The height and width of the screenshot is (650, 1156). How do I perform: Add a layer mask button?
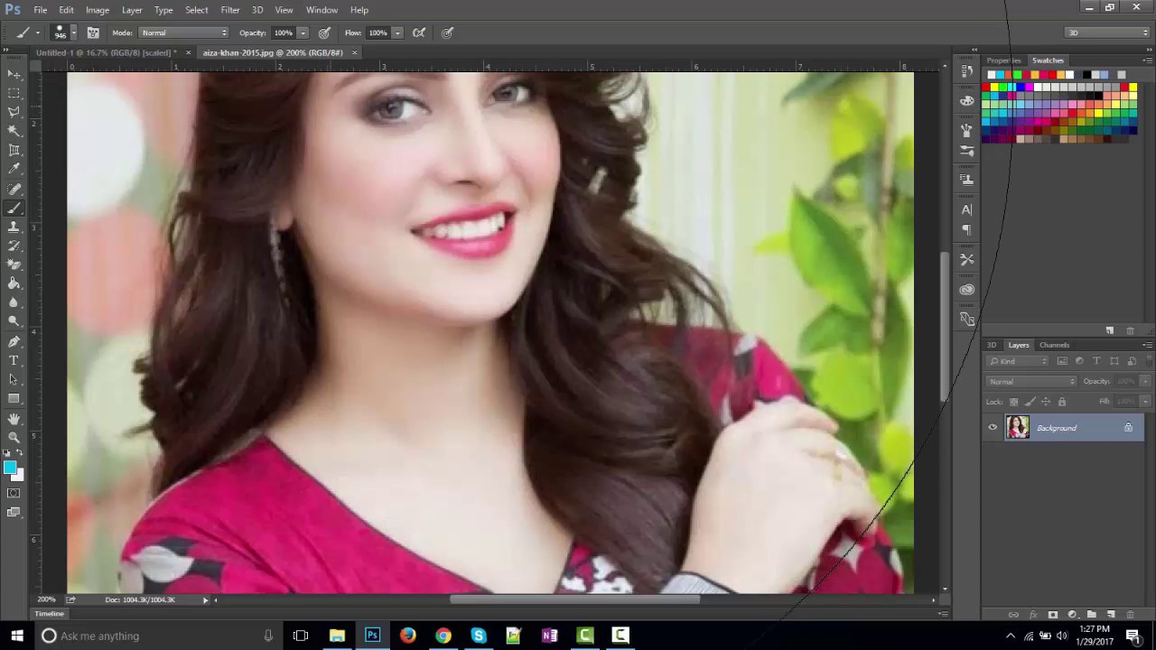click(x=1052, y=615)
